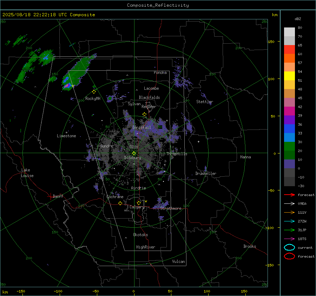Click the asterisk marker above Limestone
This screenshot has height=296, width=316.
66,133
